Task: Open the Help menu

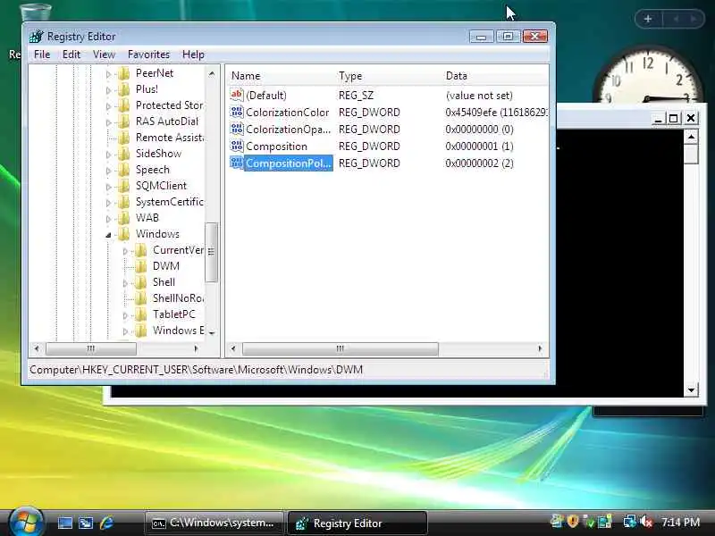Action: pyautogui.click(x=193, y=54)
